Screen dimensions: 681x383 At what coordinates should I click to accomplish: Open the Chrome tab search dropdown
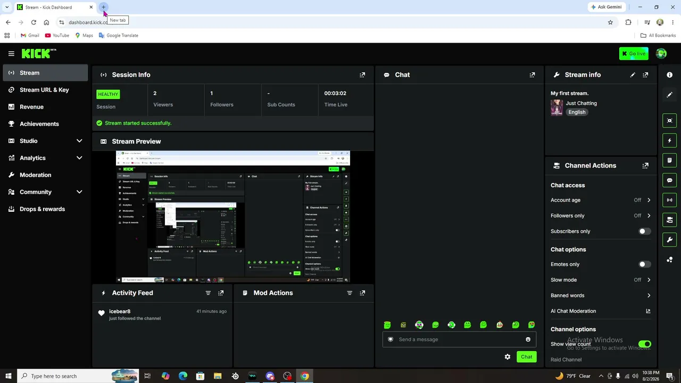(x=7, y=7)
